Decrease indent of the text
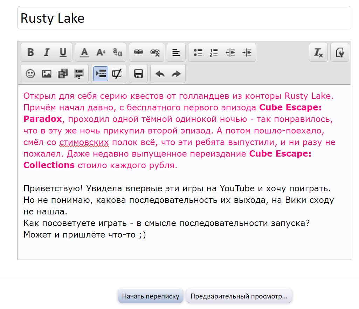The image size is (359, 309). 230,53
